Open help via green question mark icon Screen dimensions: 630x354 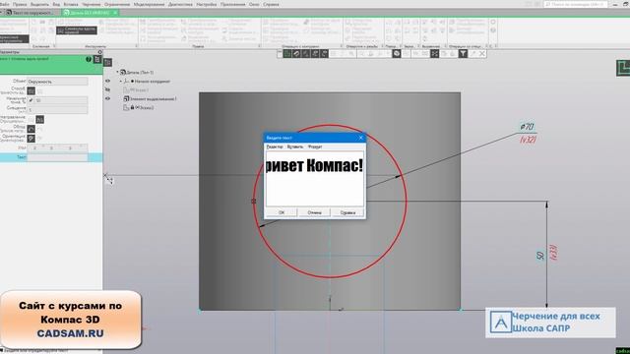pyautogui.click(x=89, y=59)
